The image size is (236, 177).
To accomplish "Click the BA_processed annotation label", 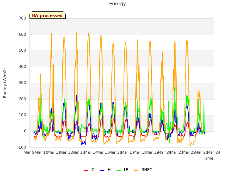I will pos(48,15).
